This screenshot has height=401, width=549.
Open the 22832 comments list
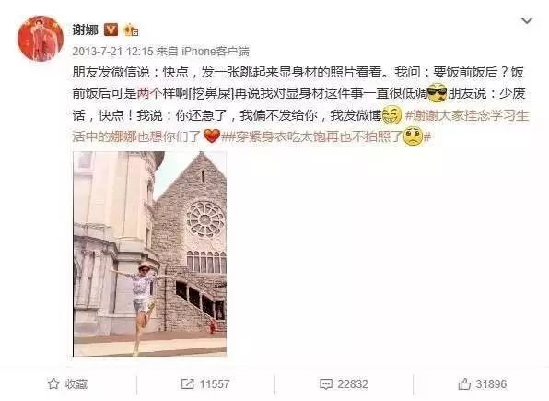click(x=353, y=384)
